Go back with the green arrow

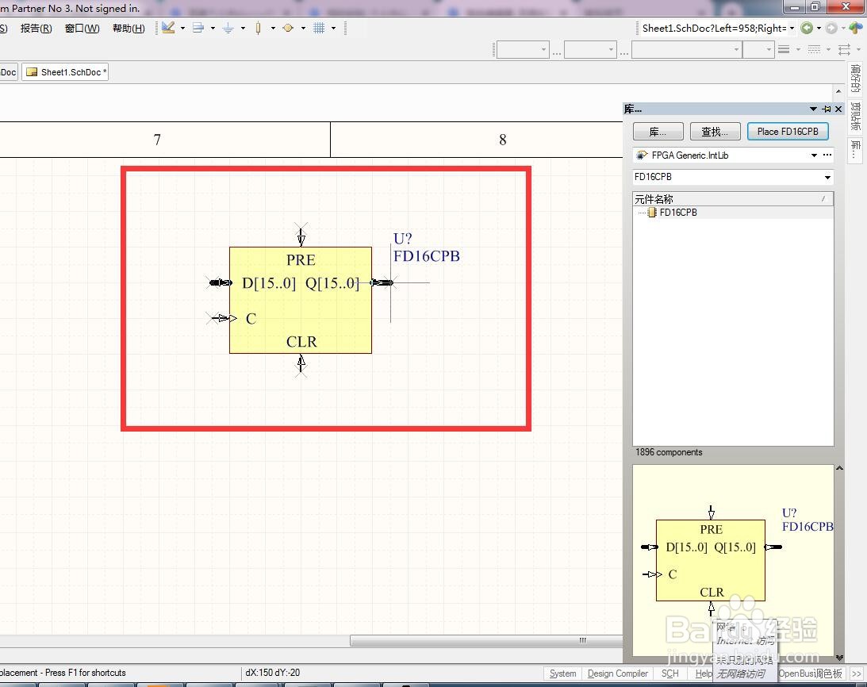coord(807,28)
